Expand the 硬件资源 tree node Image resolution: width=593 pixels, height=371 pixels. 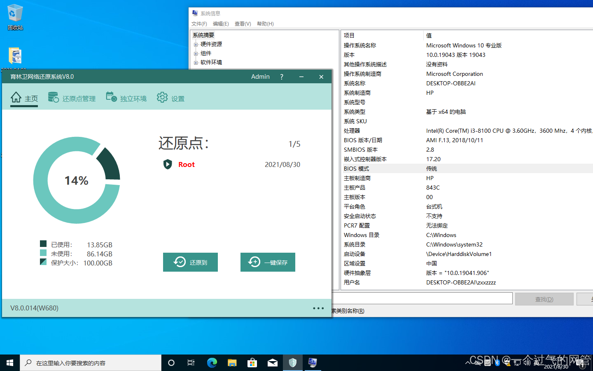coord(196,45)
